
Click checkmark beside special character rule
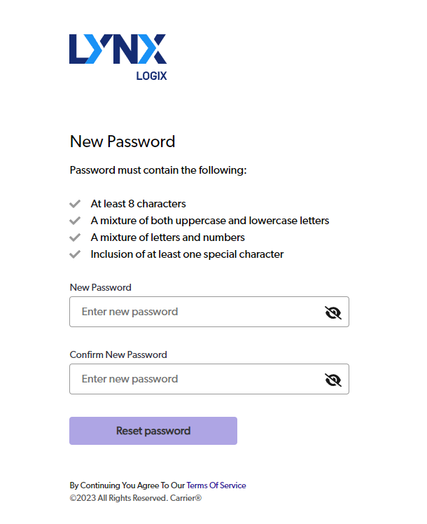click(75, 254)
